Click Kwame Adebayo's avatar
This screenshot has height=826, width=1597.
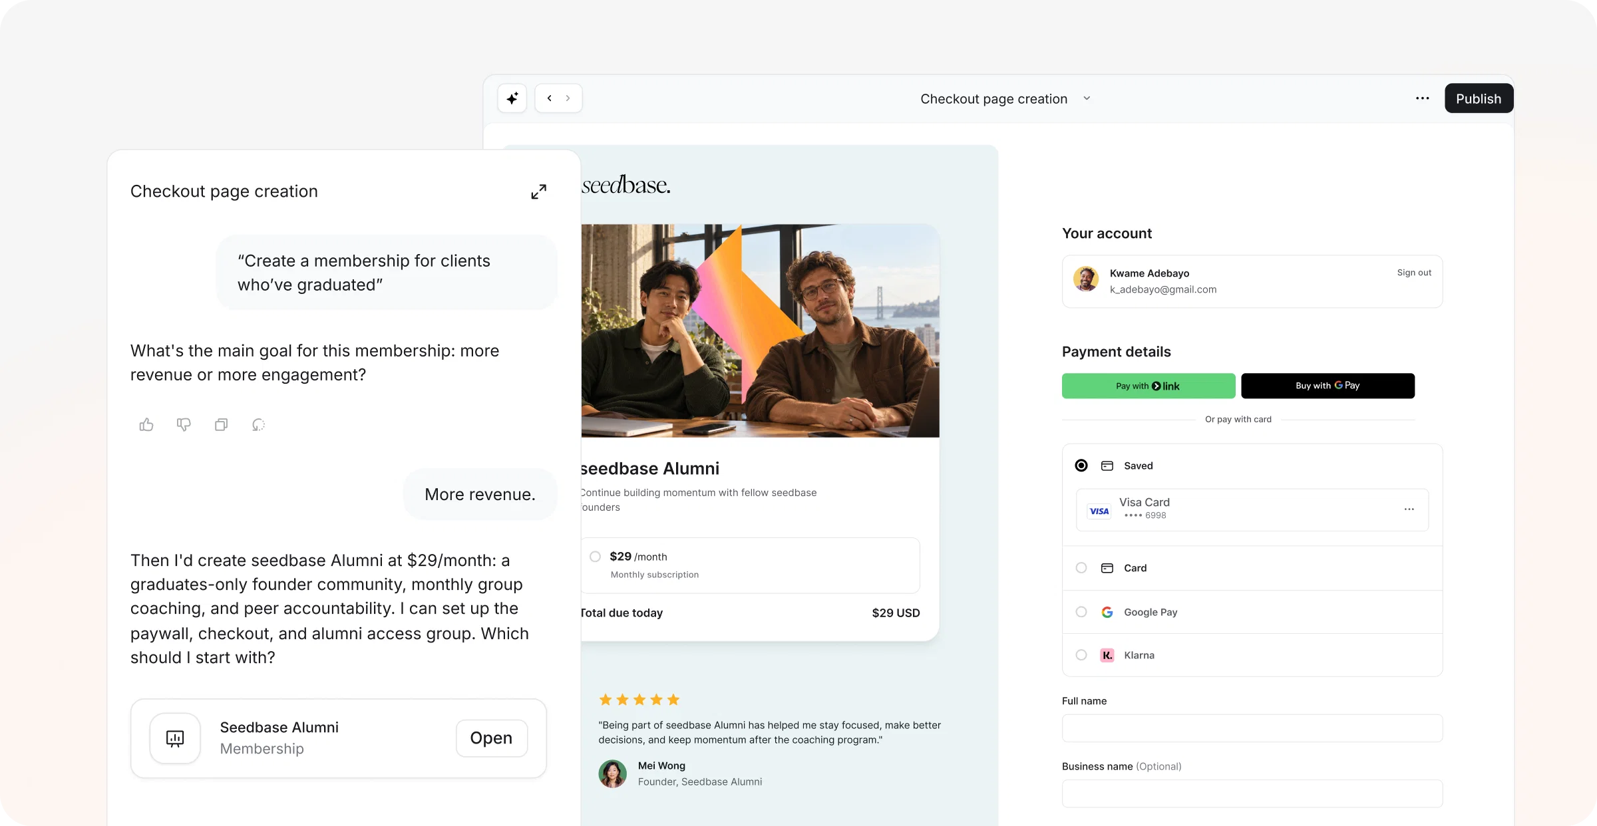coord(1086,279)
